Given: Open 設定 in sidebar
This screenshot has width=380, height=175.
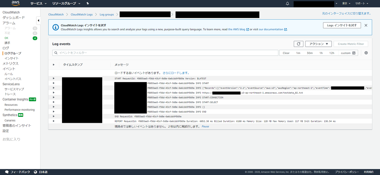Looking at the screenshot, I should click(x=6, y=131).
